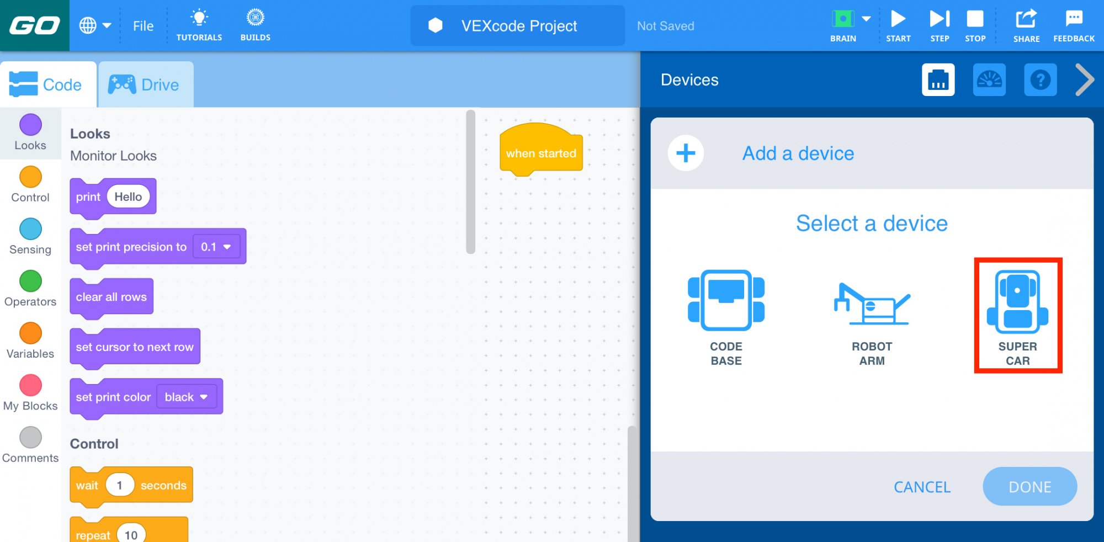The image size is (1104, 542).
Task: Select the My Blocks category
Action: [x=30, y=393]
